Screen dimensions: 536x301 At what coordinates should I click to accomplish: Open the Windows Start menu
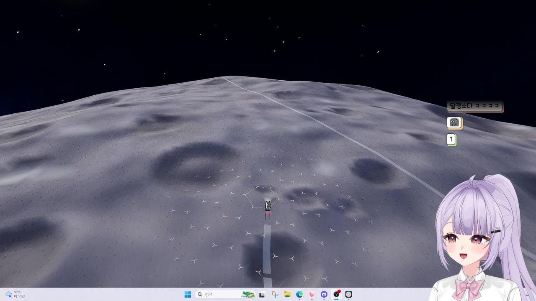coord(188,294)
